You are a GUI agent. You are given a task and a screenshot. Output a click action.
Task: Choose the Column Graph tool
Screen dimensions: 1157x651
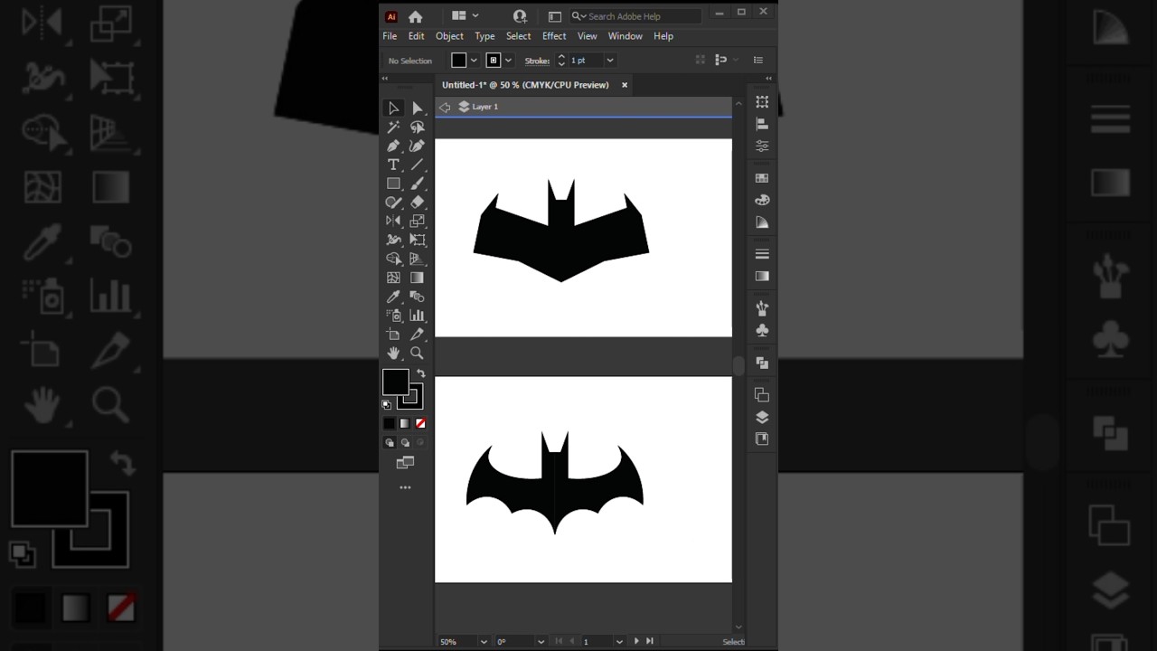(417, 316)
